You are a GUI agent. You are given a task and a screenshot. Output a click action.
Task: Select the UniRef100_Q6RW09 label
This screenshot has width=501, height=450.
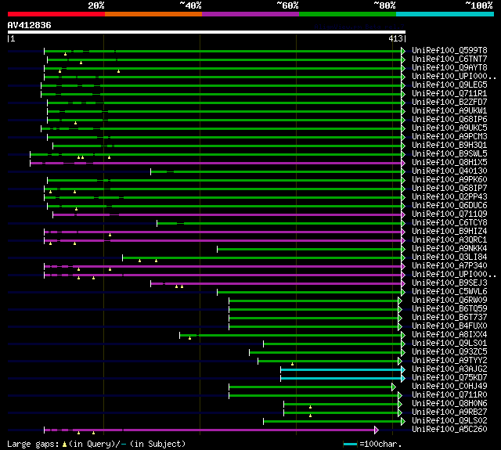click(x=449, y=301)
